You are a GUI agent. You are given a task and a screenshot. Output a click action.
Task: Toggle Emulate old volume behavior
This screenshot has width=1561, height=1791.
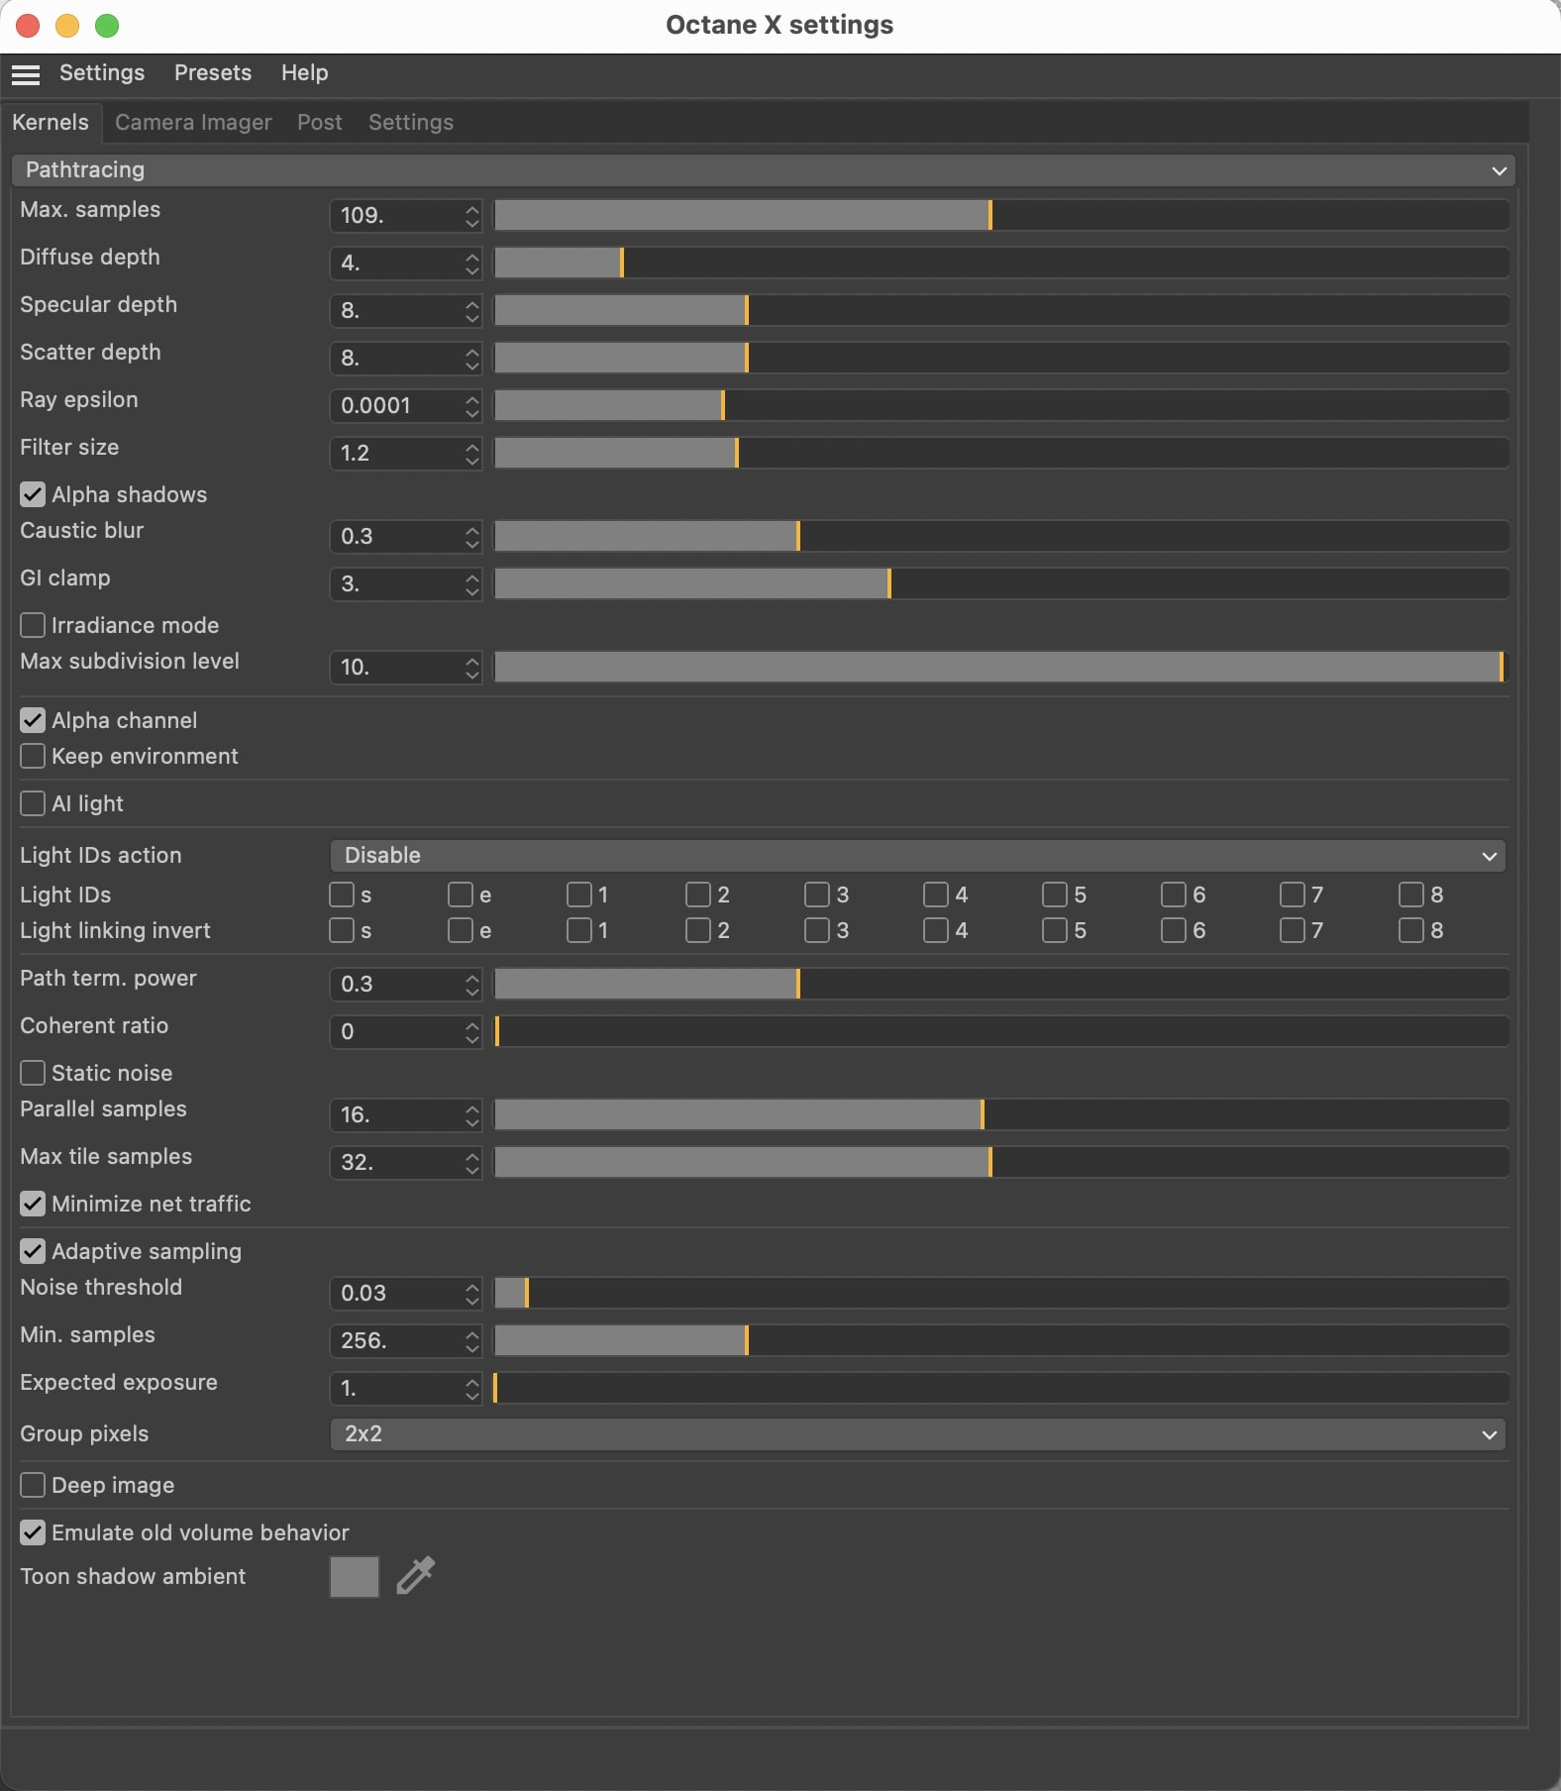(33, 1532)
